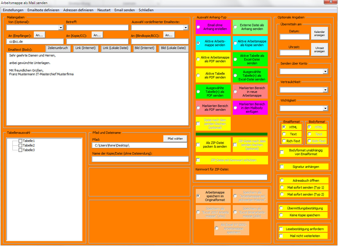
Task: Click the Kalender anzeigen button
Action: pos(319,33)
